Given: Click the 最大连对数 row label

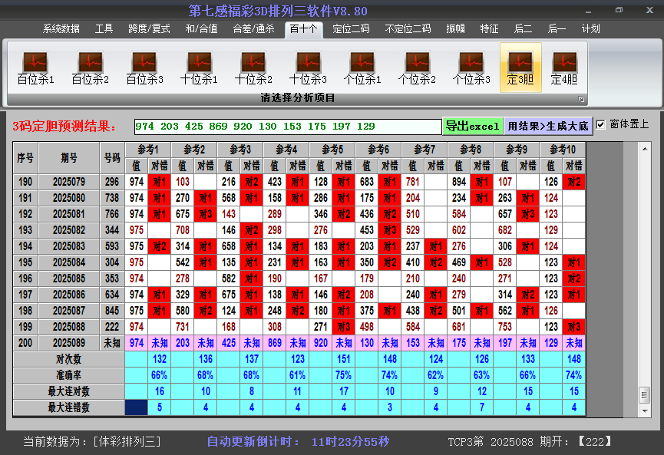Looking at the screenshot, I should 68,391.
